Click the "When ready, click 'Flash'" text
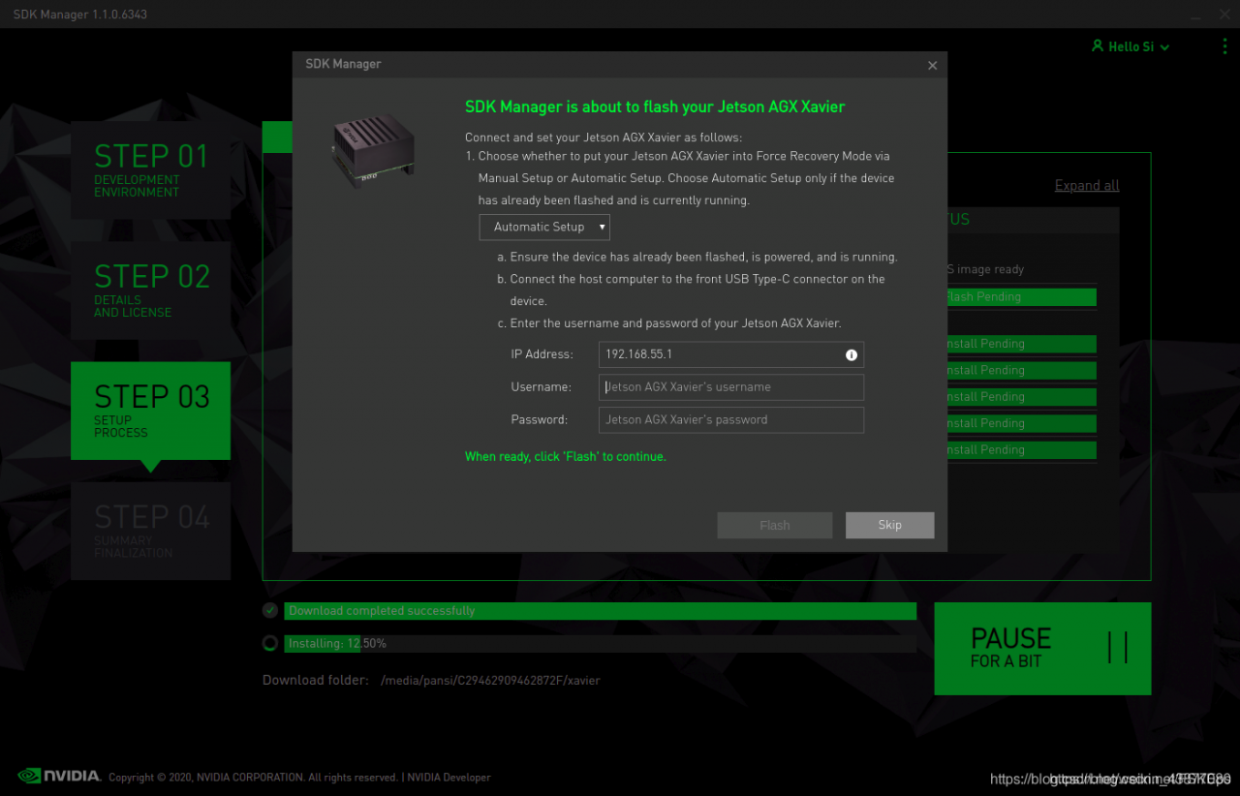The height and width of the screenshot is (796, 1240). point(566,456)
